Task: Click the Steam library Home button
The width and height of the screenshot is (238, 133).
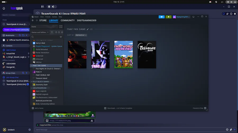Action: click(44, 27)
